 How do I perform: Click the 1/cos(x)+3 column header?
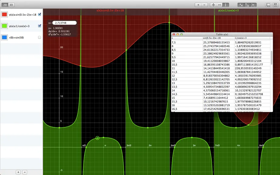(252, 38)
